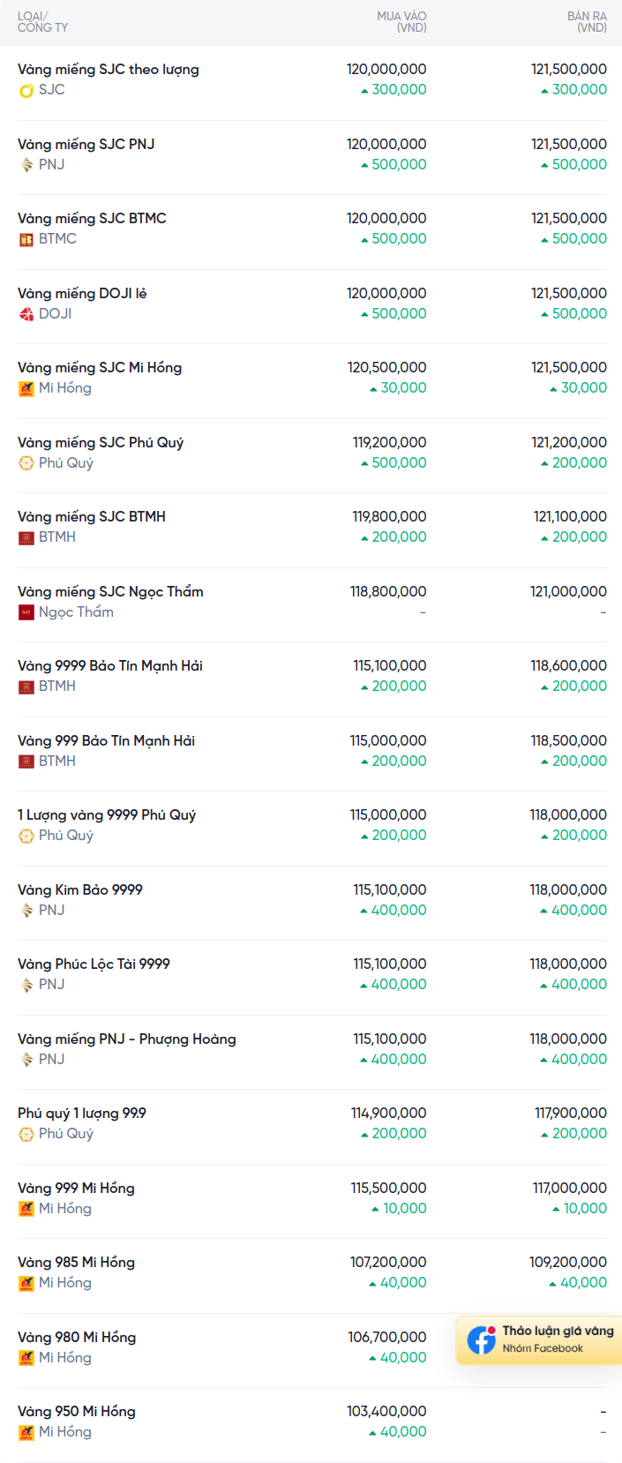Click the Loại/Công ty column header
Viewport: 622px width, 1463px height.
point(42,22)
